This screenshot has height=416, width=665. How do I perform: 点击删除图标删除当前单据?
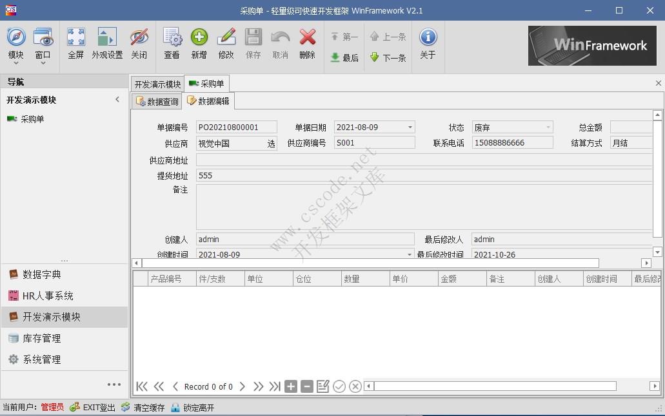pyautogui.click(x=307, y=44)
